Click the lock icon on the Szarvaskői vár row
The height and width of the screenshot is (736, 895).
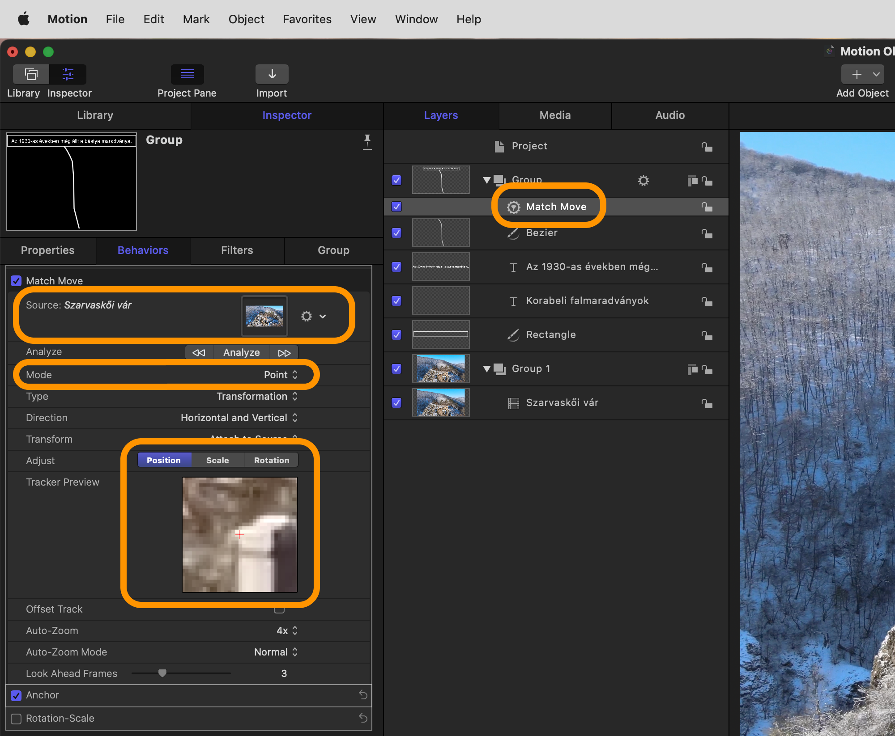(707, 403)
